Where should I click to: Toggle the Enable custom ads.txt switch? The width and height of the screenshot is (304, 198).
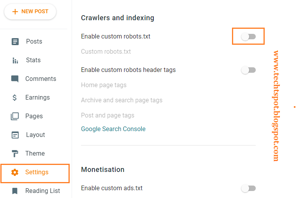[x=248, y=188]
